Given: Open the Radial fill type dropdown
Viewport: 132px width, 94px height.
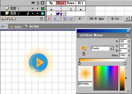Looking at the screenshot, I should (111, 48).
